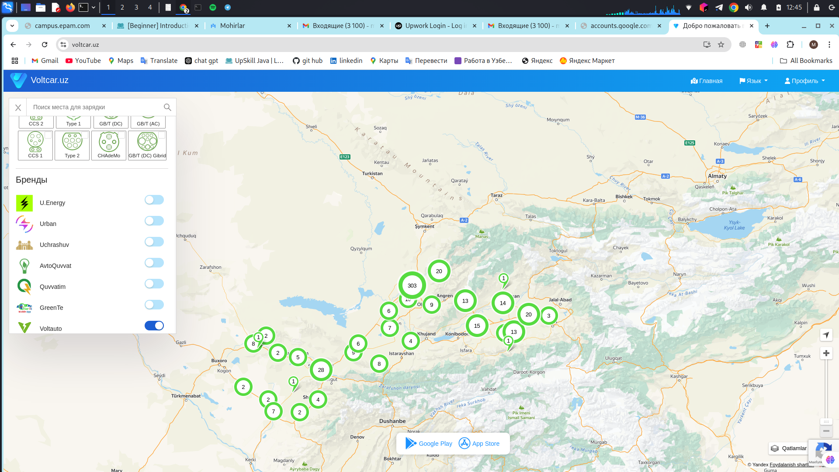
Task: Click the Quvvatim brand logo
Action: pyautogui.click(x=24, y=287)
